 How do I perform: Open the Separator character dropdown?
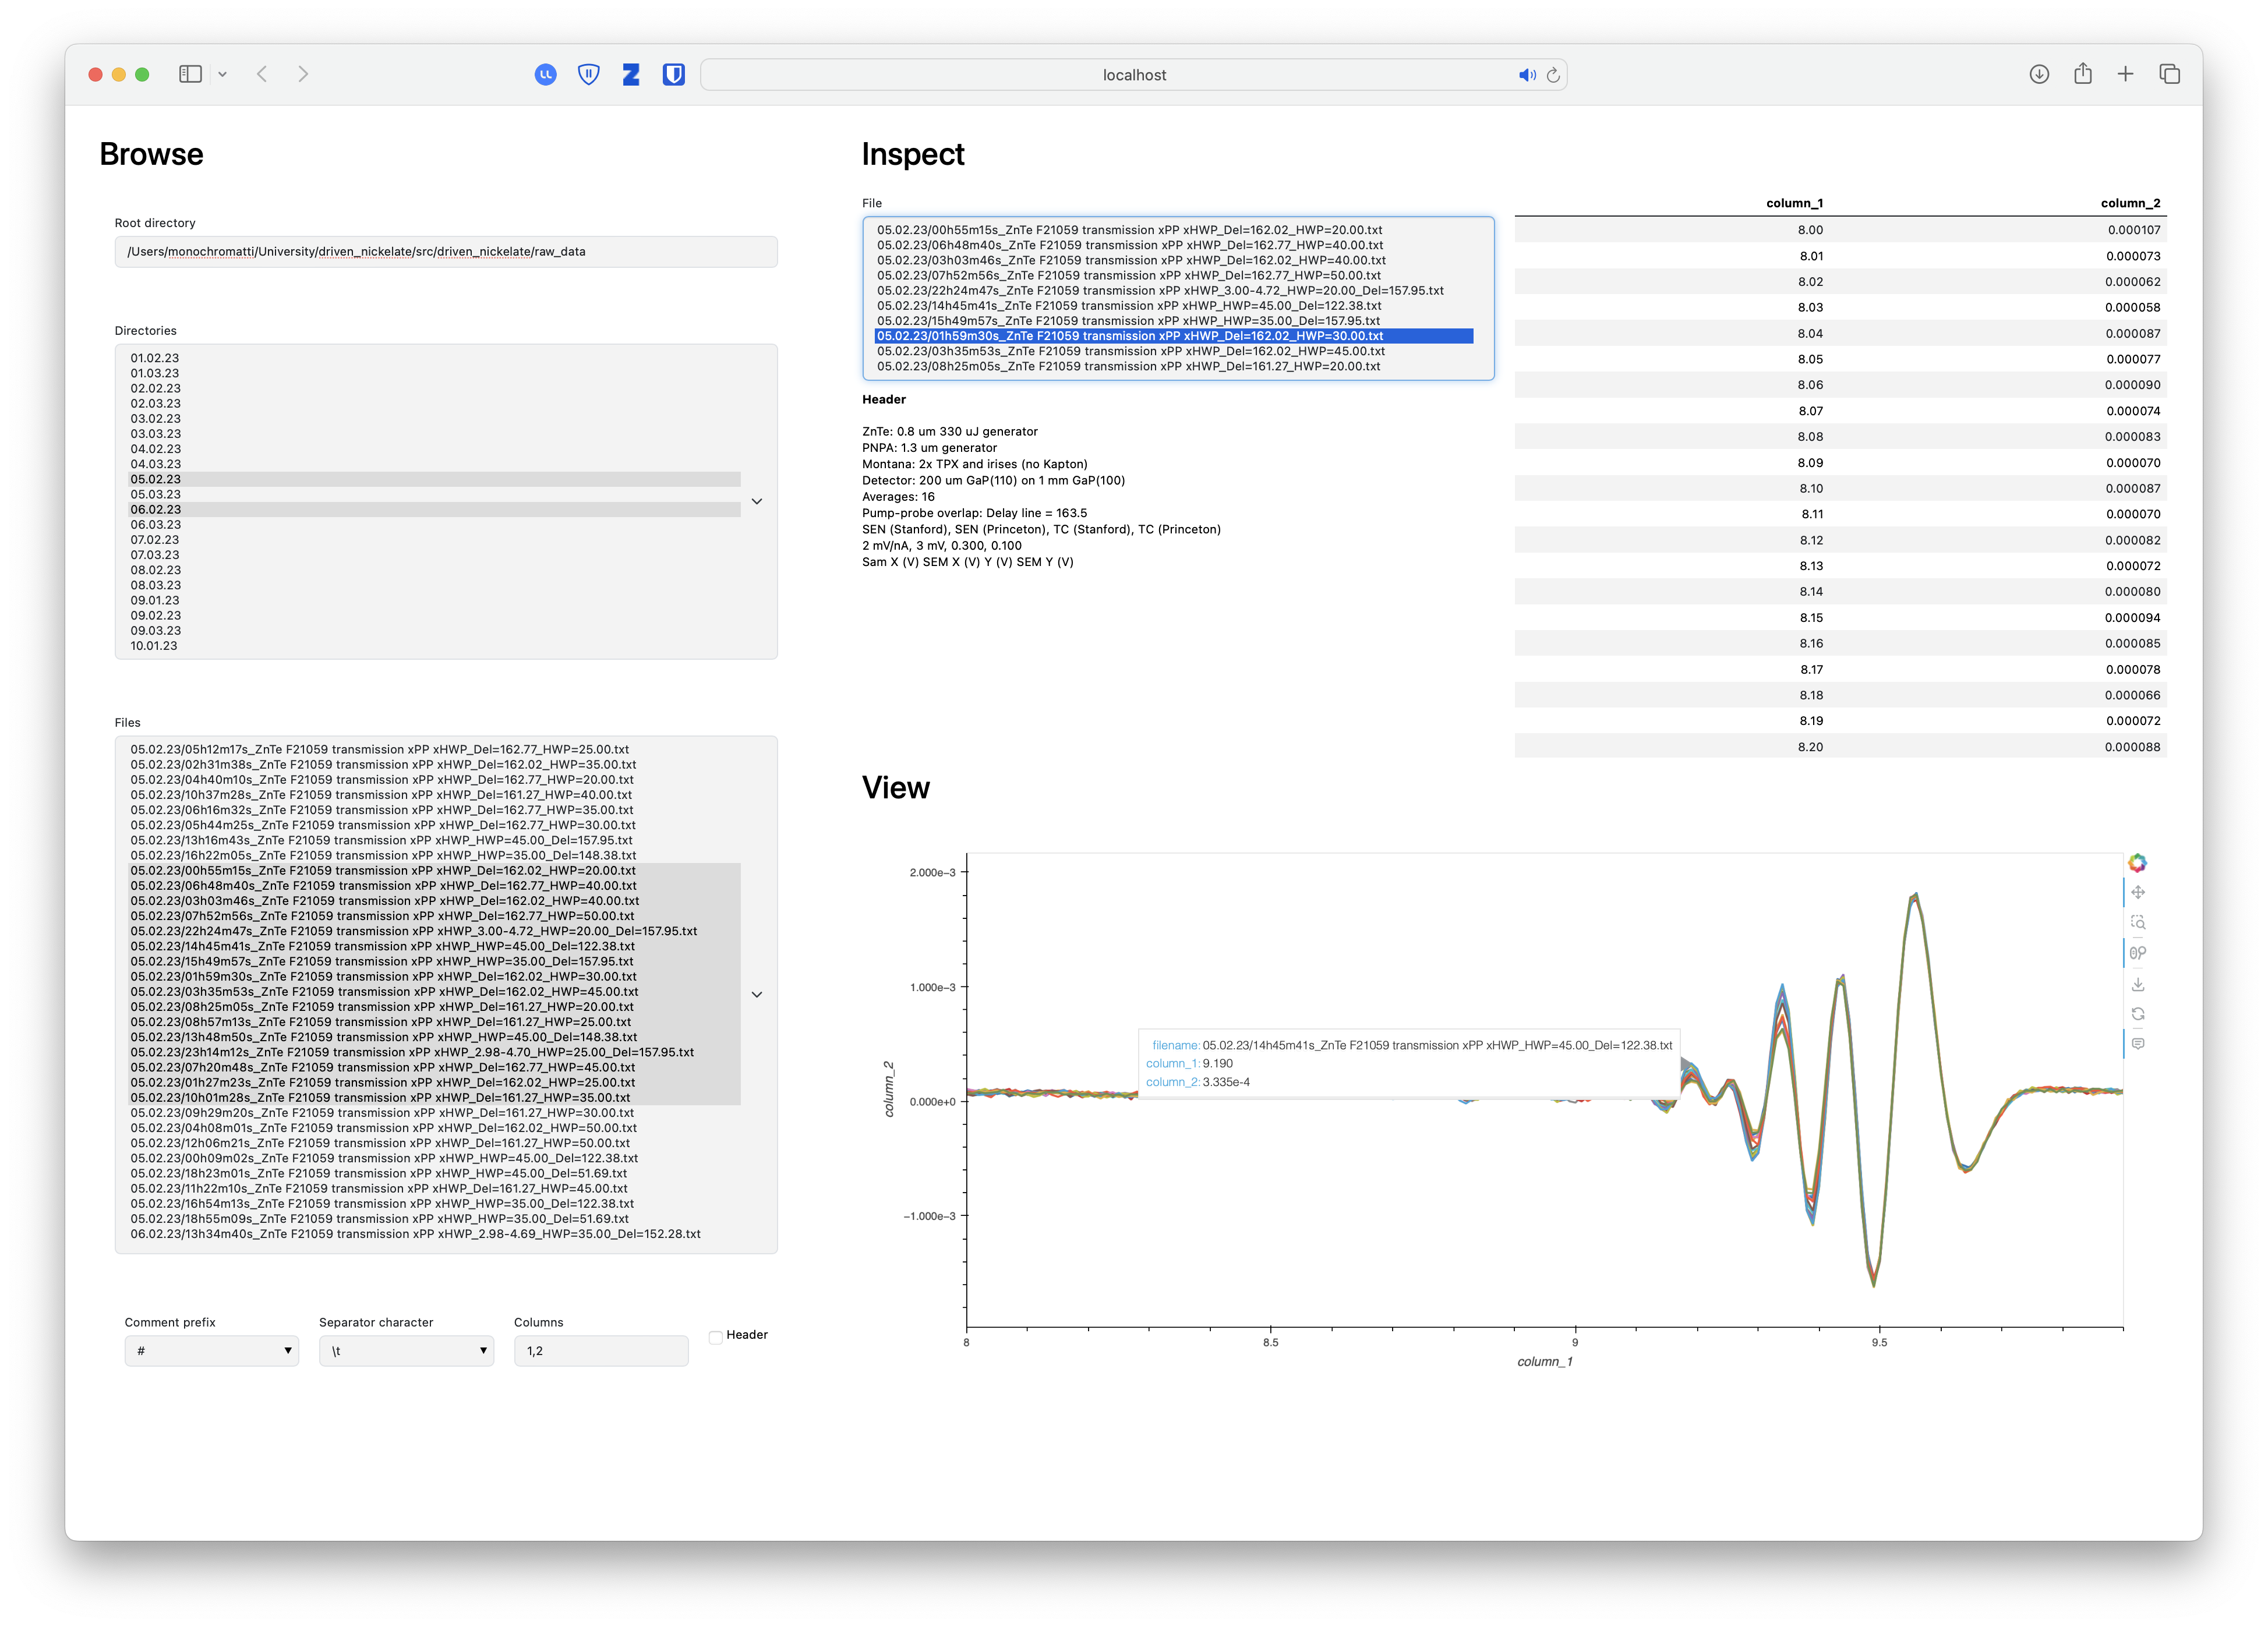pos(406,1351)
